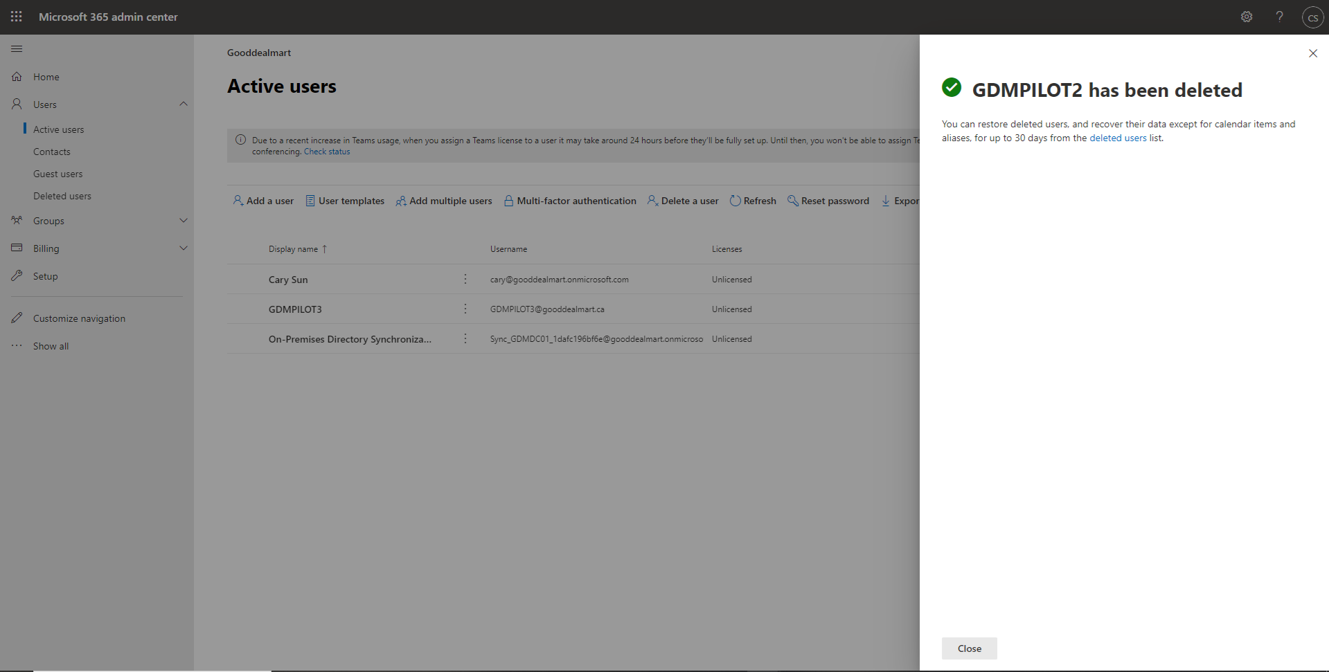Click the Close button in panel
1329x672 pixels.
970,648
